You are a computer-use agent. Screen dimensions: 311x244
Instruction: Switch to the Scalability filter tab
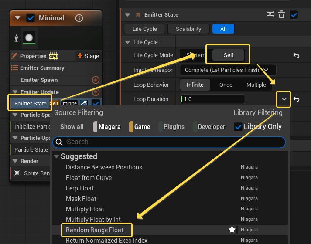coord(188,29)
